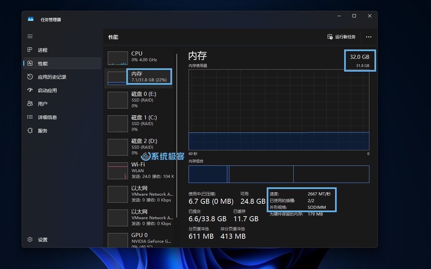Select the 性能 (Performance) sidebar icon
The image size is (431, 269).
coord(30,63)
